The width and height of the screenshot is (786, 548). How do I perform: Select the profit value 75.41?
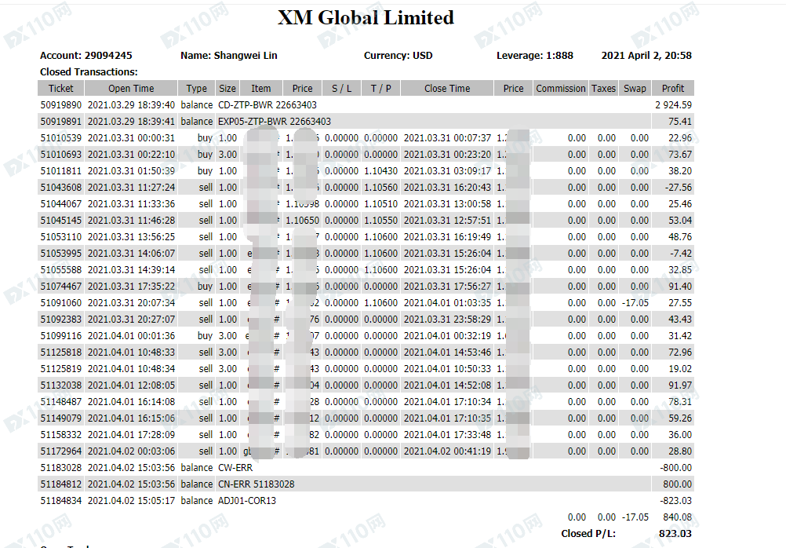tap(680, 122)
